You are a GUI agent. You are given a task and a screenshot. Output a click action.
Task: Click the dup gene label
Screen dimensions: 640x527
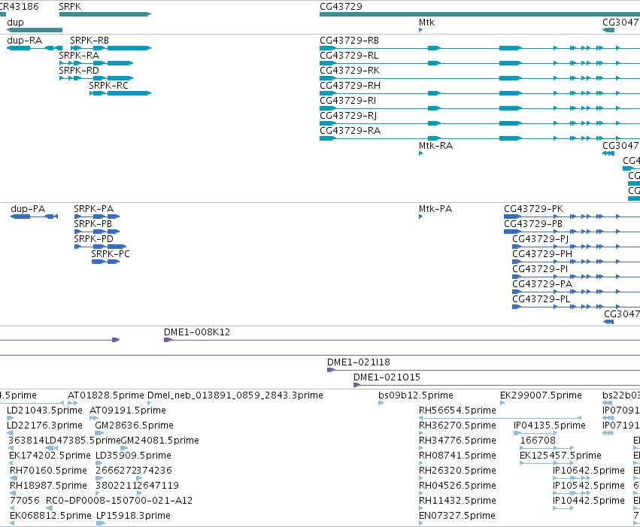tap(15, 23)
